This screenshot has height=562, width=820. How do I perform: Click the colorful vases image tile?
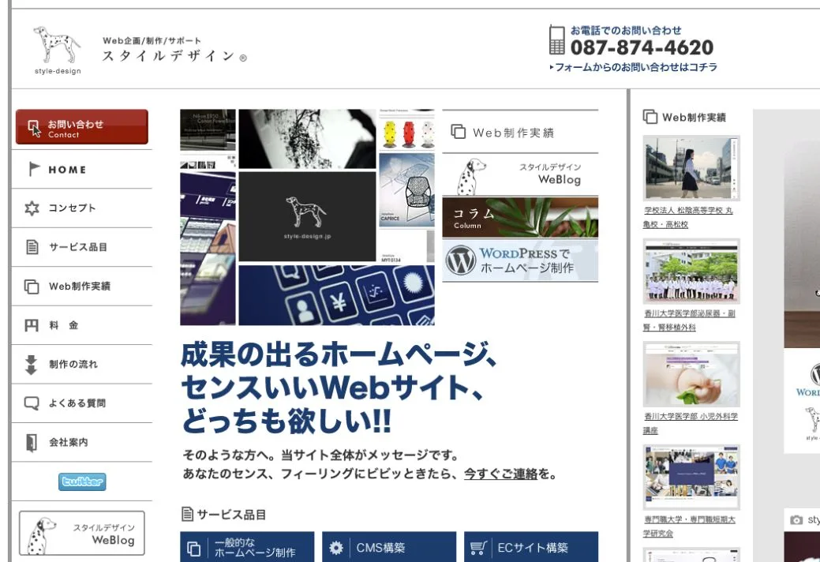tap(407, 129)
